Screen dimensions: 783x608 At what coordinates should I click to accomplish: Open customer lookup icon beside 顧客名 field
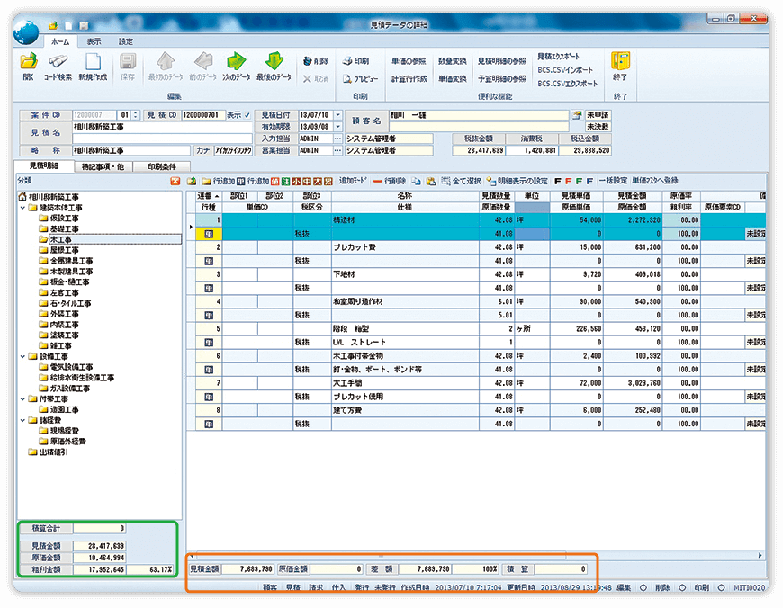577,115
